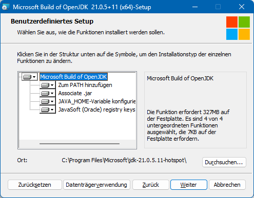Close the setup window
Viewport: 254px width, 198px height.
tap(242, 7)
